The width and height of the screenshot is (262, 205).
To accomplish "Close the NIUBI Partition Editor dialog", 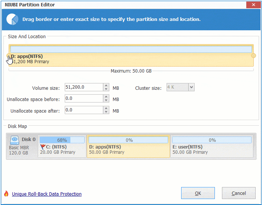I will coord(253,4).
